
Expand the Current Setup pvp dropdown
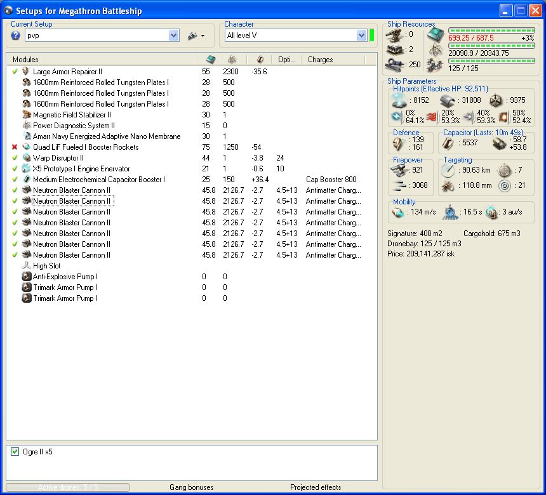pyautogui.click(x=173, y=35)
